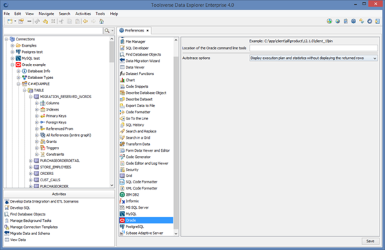Screen dimensions: 385x250
Task: Open the Informix preferences icon
Action: 122,201
